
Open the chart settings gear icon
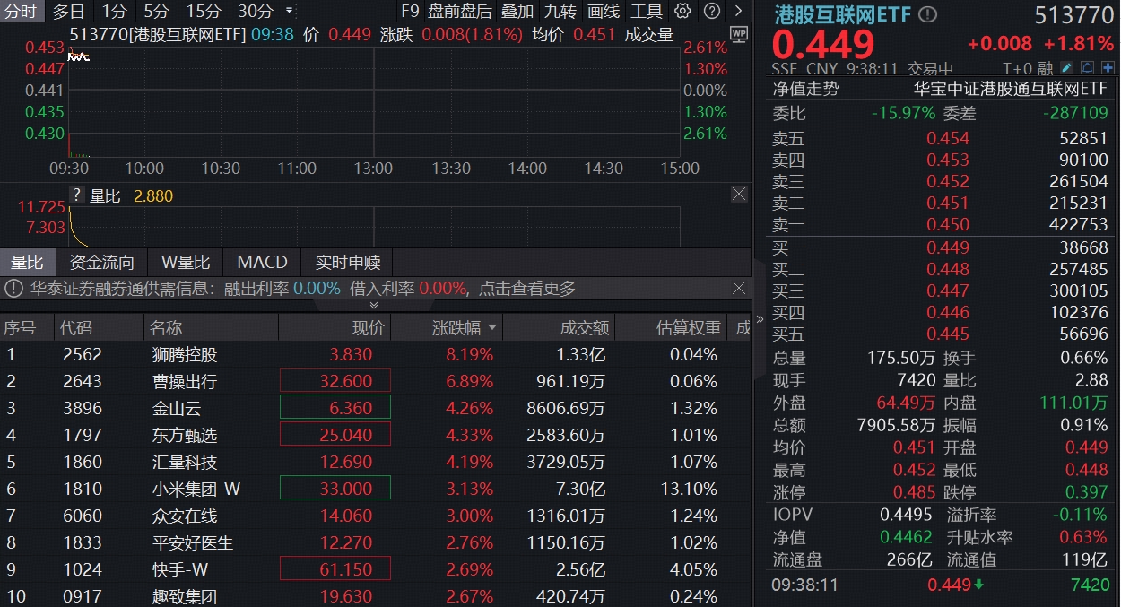682,12
